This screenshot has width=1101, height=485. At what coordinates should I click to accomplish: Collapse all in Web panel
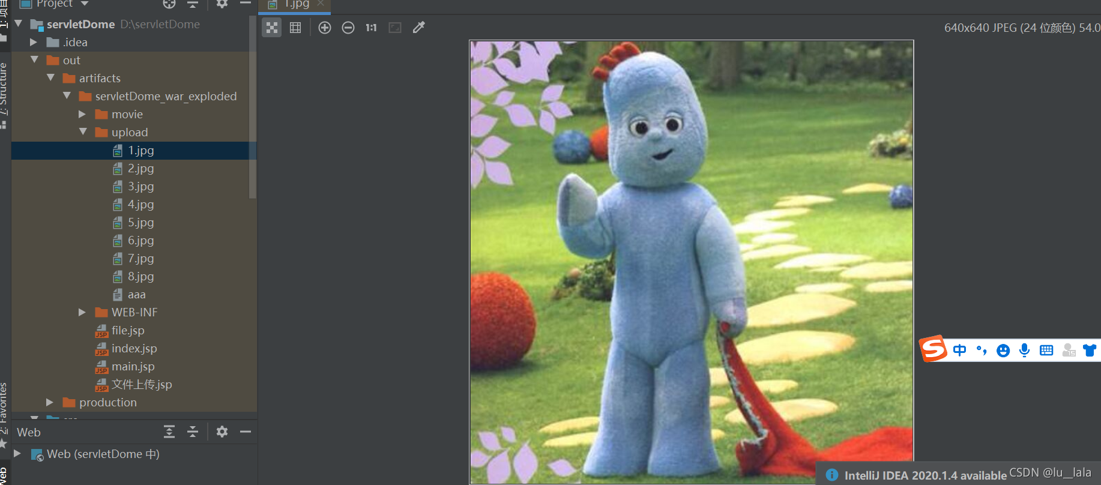[193, 432]
